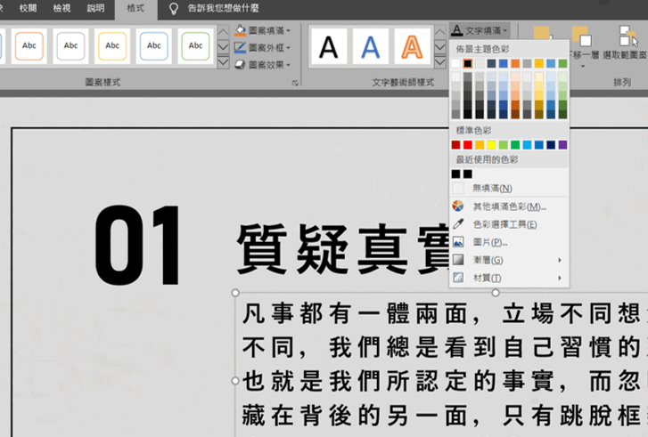Viewport: 648px width, 437px height.
Task: Open the 檢視 ribbon tab
Action: coord(62,8)
